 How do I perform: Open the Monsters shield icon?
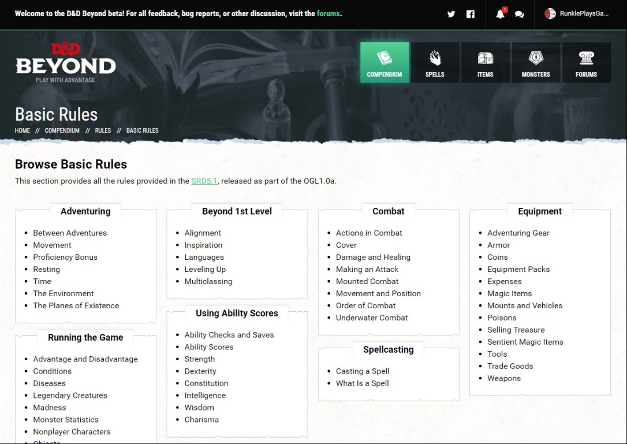tap(536, 59)
